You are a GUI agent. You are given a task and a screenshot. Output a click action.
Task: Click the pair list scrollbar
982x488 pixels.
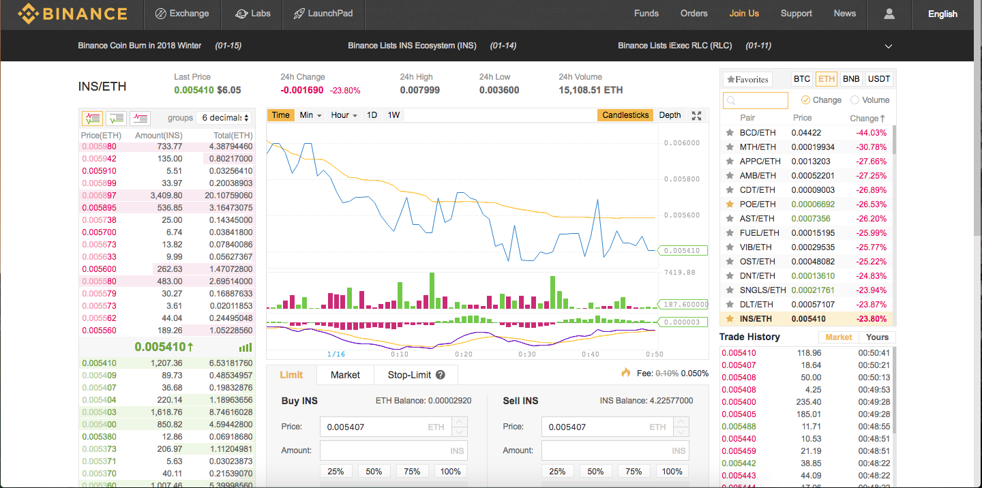pos(893,140)
